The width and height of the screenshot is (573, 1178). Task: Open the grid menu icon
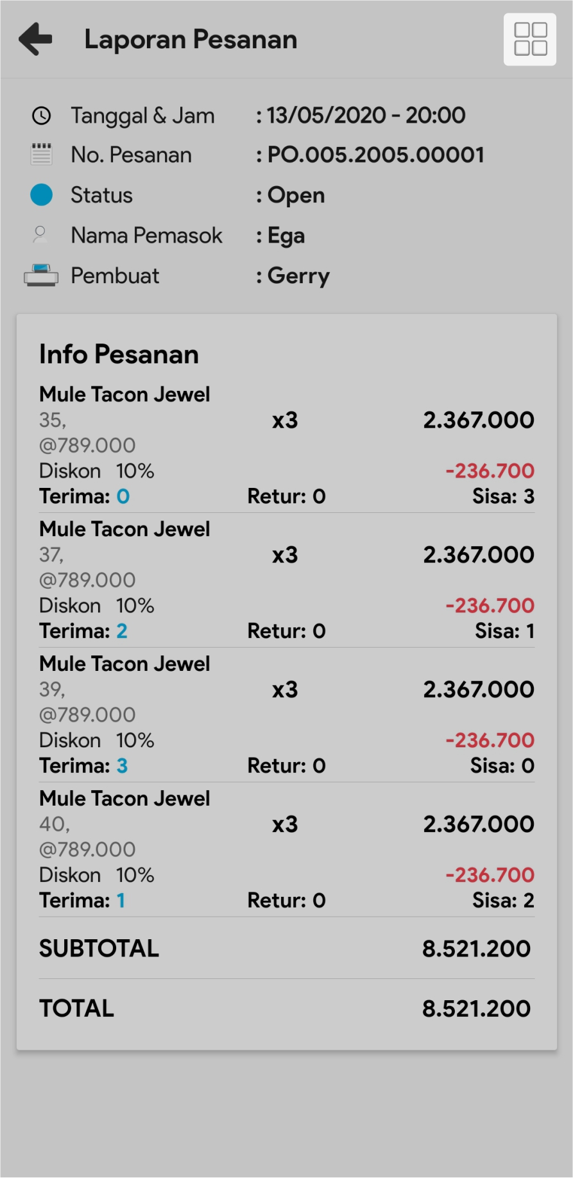[530, 39]
